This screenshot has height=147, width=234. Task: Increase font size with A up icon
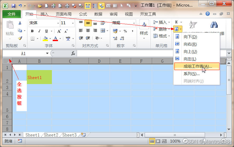[59, 31]
